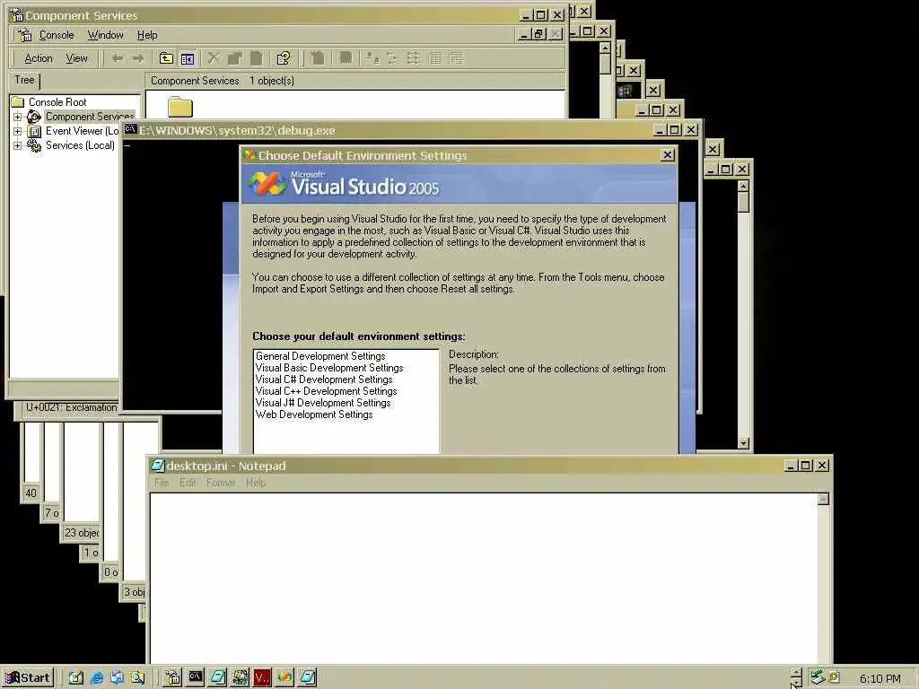Click the 6:10 PM clock
The height and width of the screenshot is (689, 919).
pyautogui.click(x=880, y=678)
